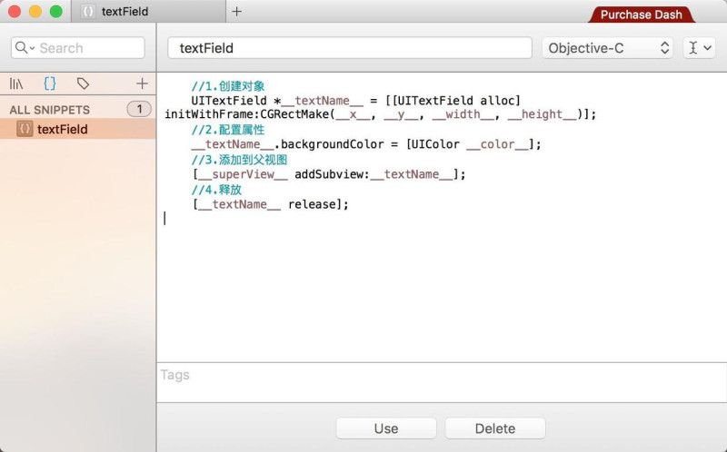727x452 pixels.
Task: Click the snippet icon beside textField in sidebar
Action: point(25,129)
